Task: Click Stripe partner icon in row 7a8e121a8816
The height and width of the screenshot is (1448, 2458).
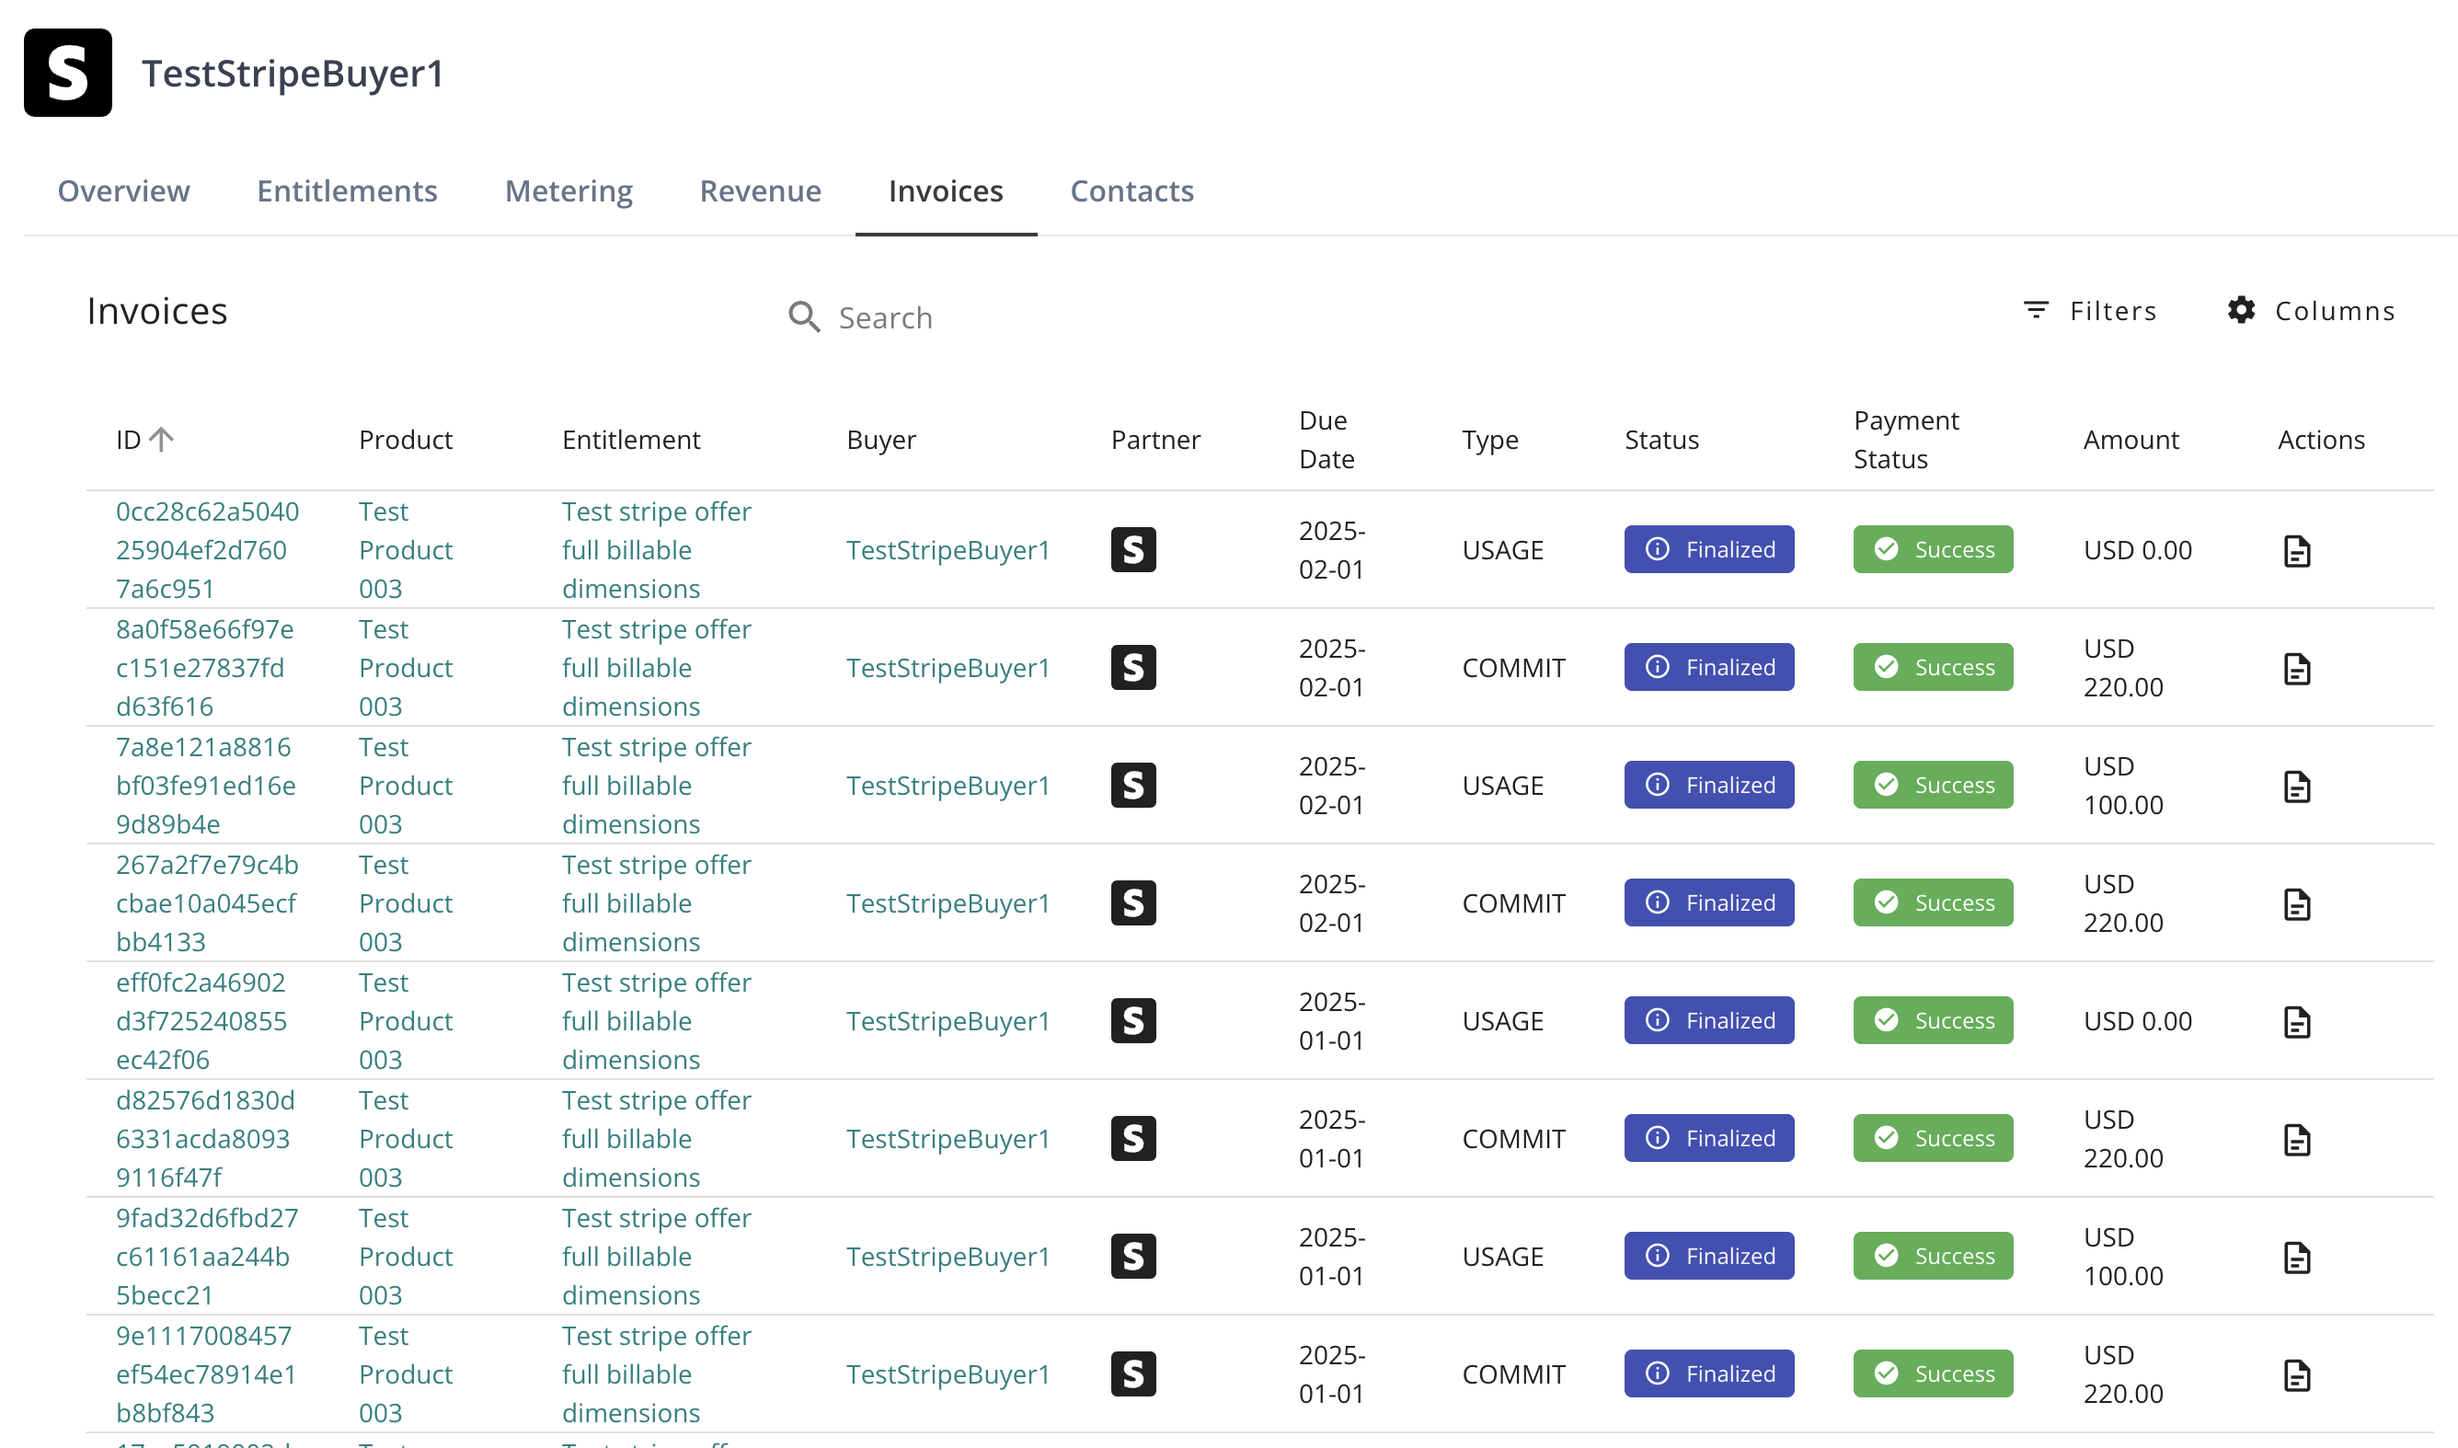Action: click(x=1133, y=786)
